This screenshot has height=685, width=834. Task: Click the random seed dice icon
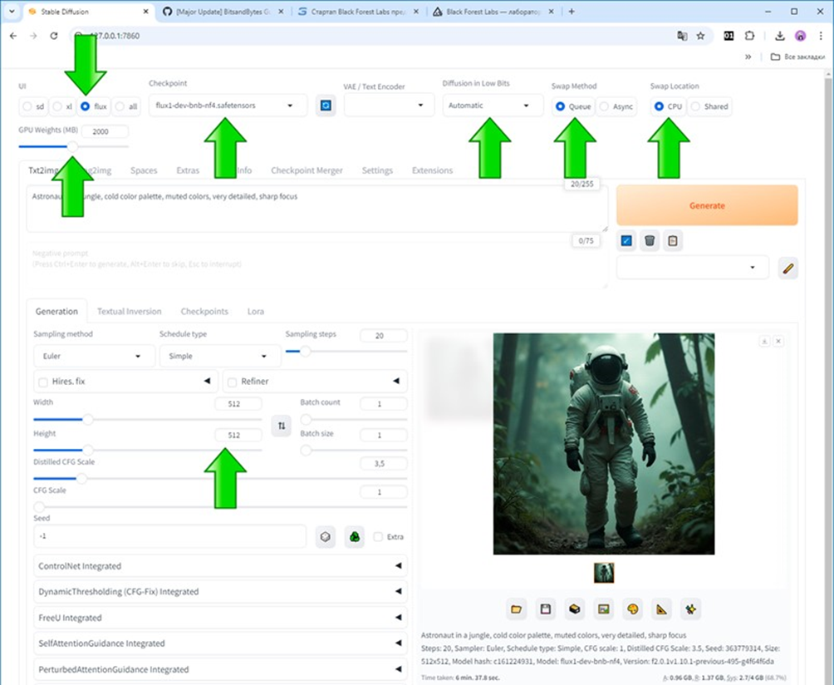pyautogui.click(x=326, y=537)
